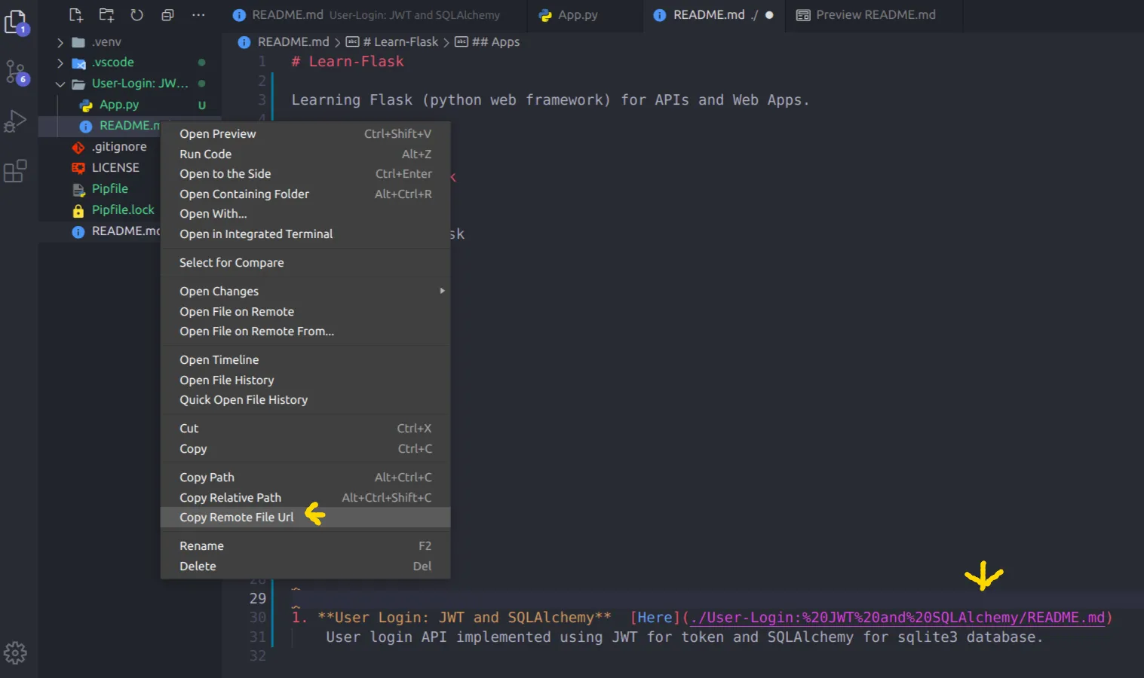Select Open in Integrated Terminal
This screenshot has height=678, width=1144.
click(305, 234)
